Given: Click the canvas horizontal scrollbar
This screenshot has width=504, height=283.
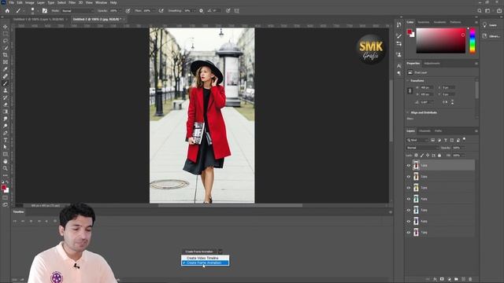Looking at the screenshot, I should [x=230, y=205].
